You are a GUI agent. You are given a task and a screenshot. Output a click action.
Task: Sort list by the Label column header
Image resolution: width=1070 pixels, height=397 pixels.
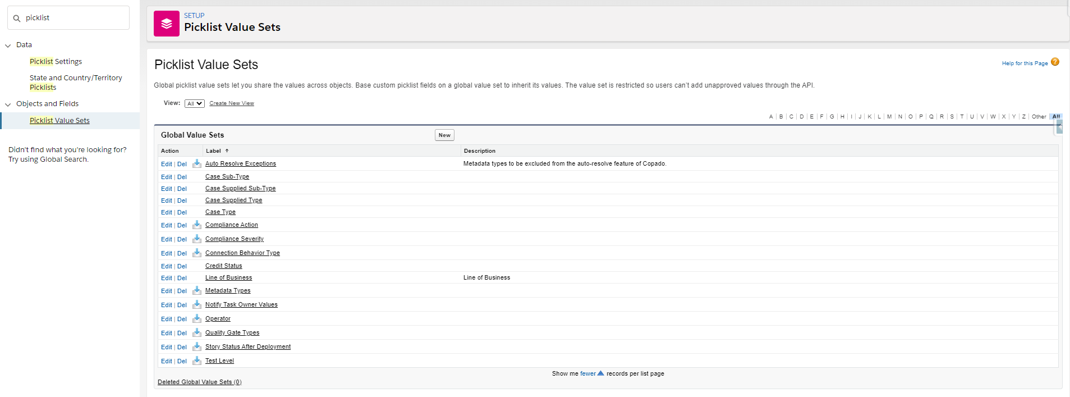pyautogui.click(x=214, y=151)
